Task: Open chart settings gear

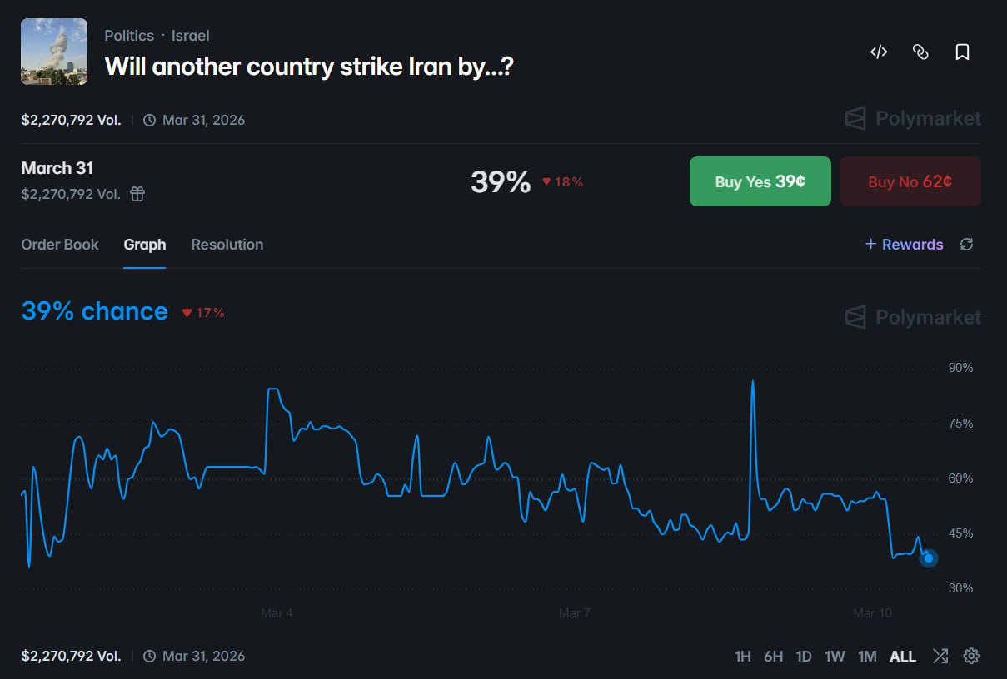Action: pos(971,656)
